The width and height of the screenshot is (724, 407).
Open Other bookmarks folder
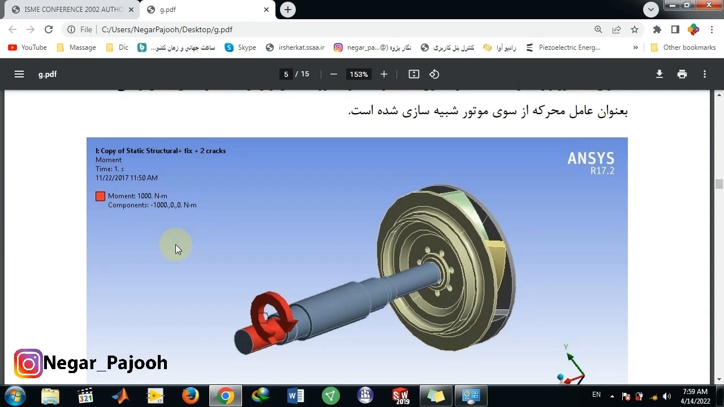(683, 47)
